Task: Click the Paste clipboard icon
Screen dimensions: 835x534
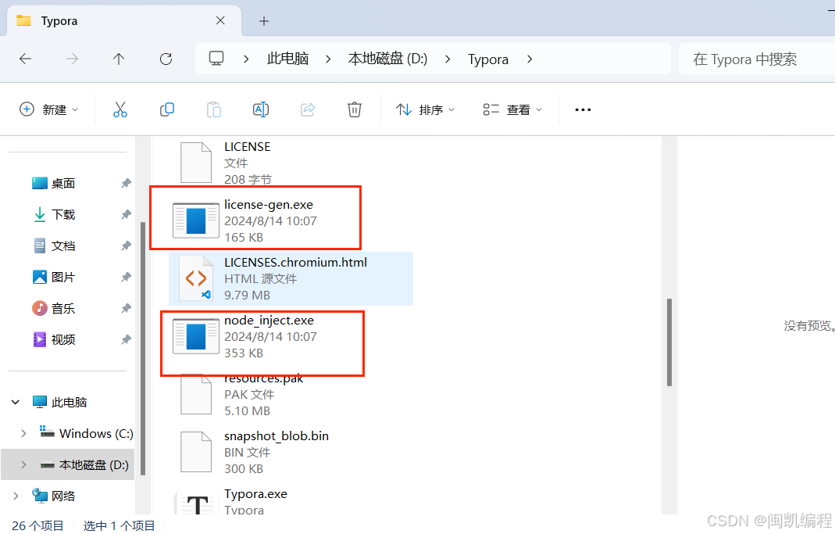Action: point(214,109)
